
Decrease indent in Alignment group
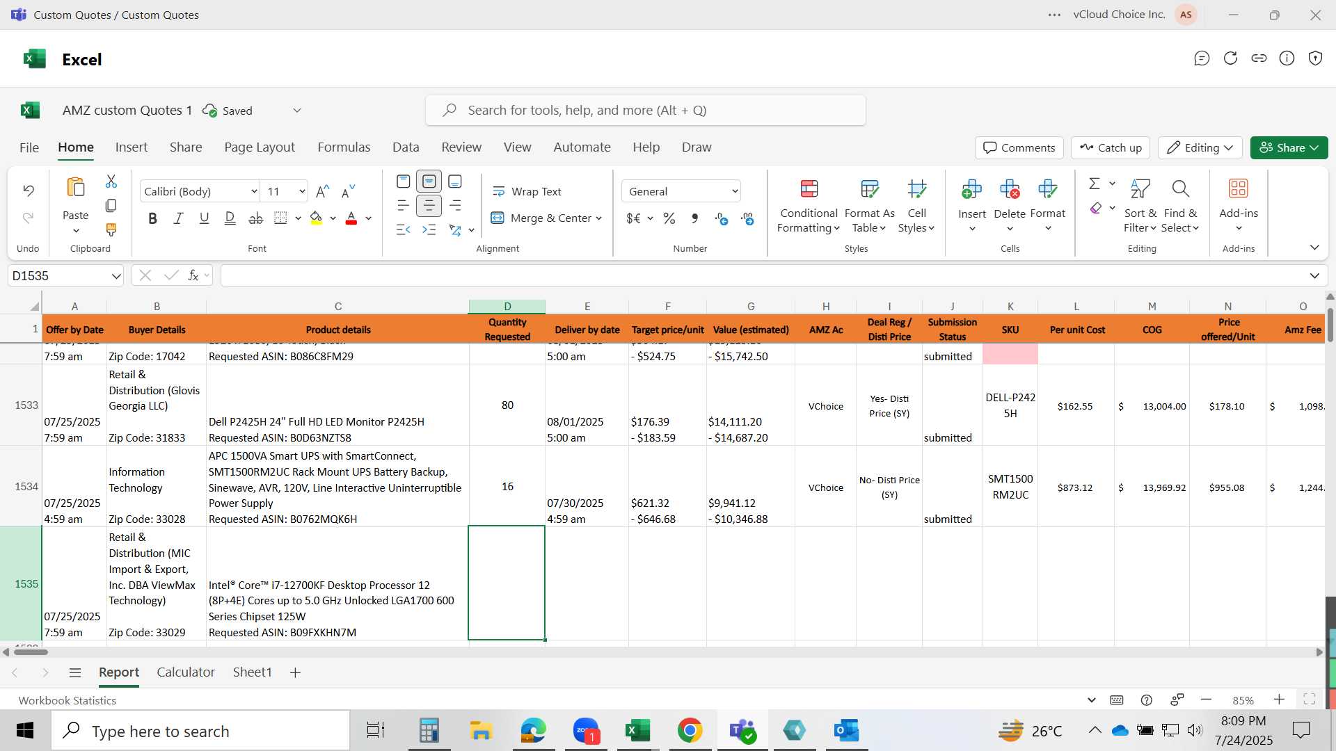click(404, 229)
